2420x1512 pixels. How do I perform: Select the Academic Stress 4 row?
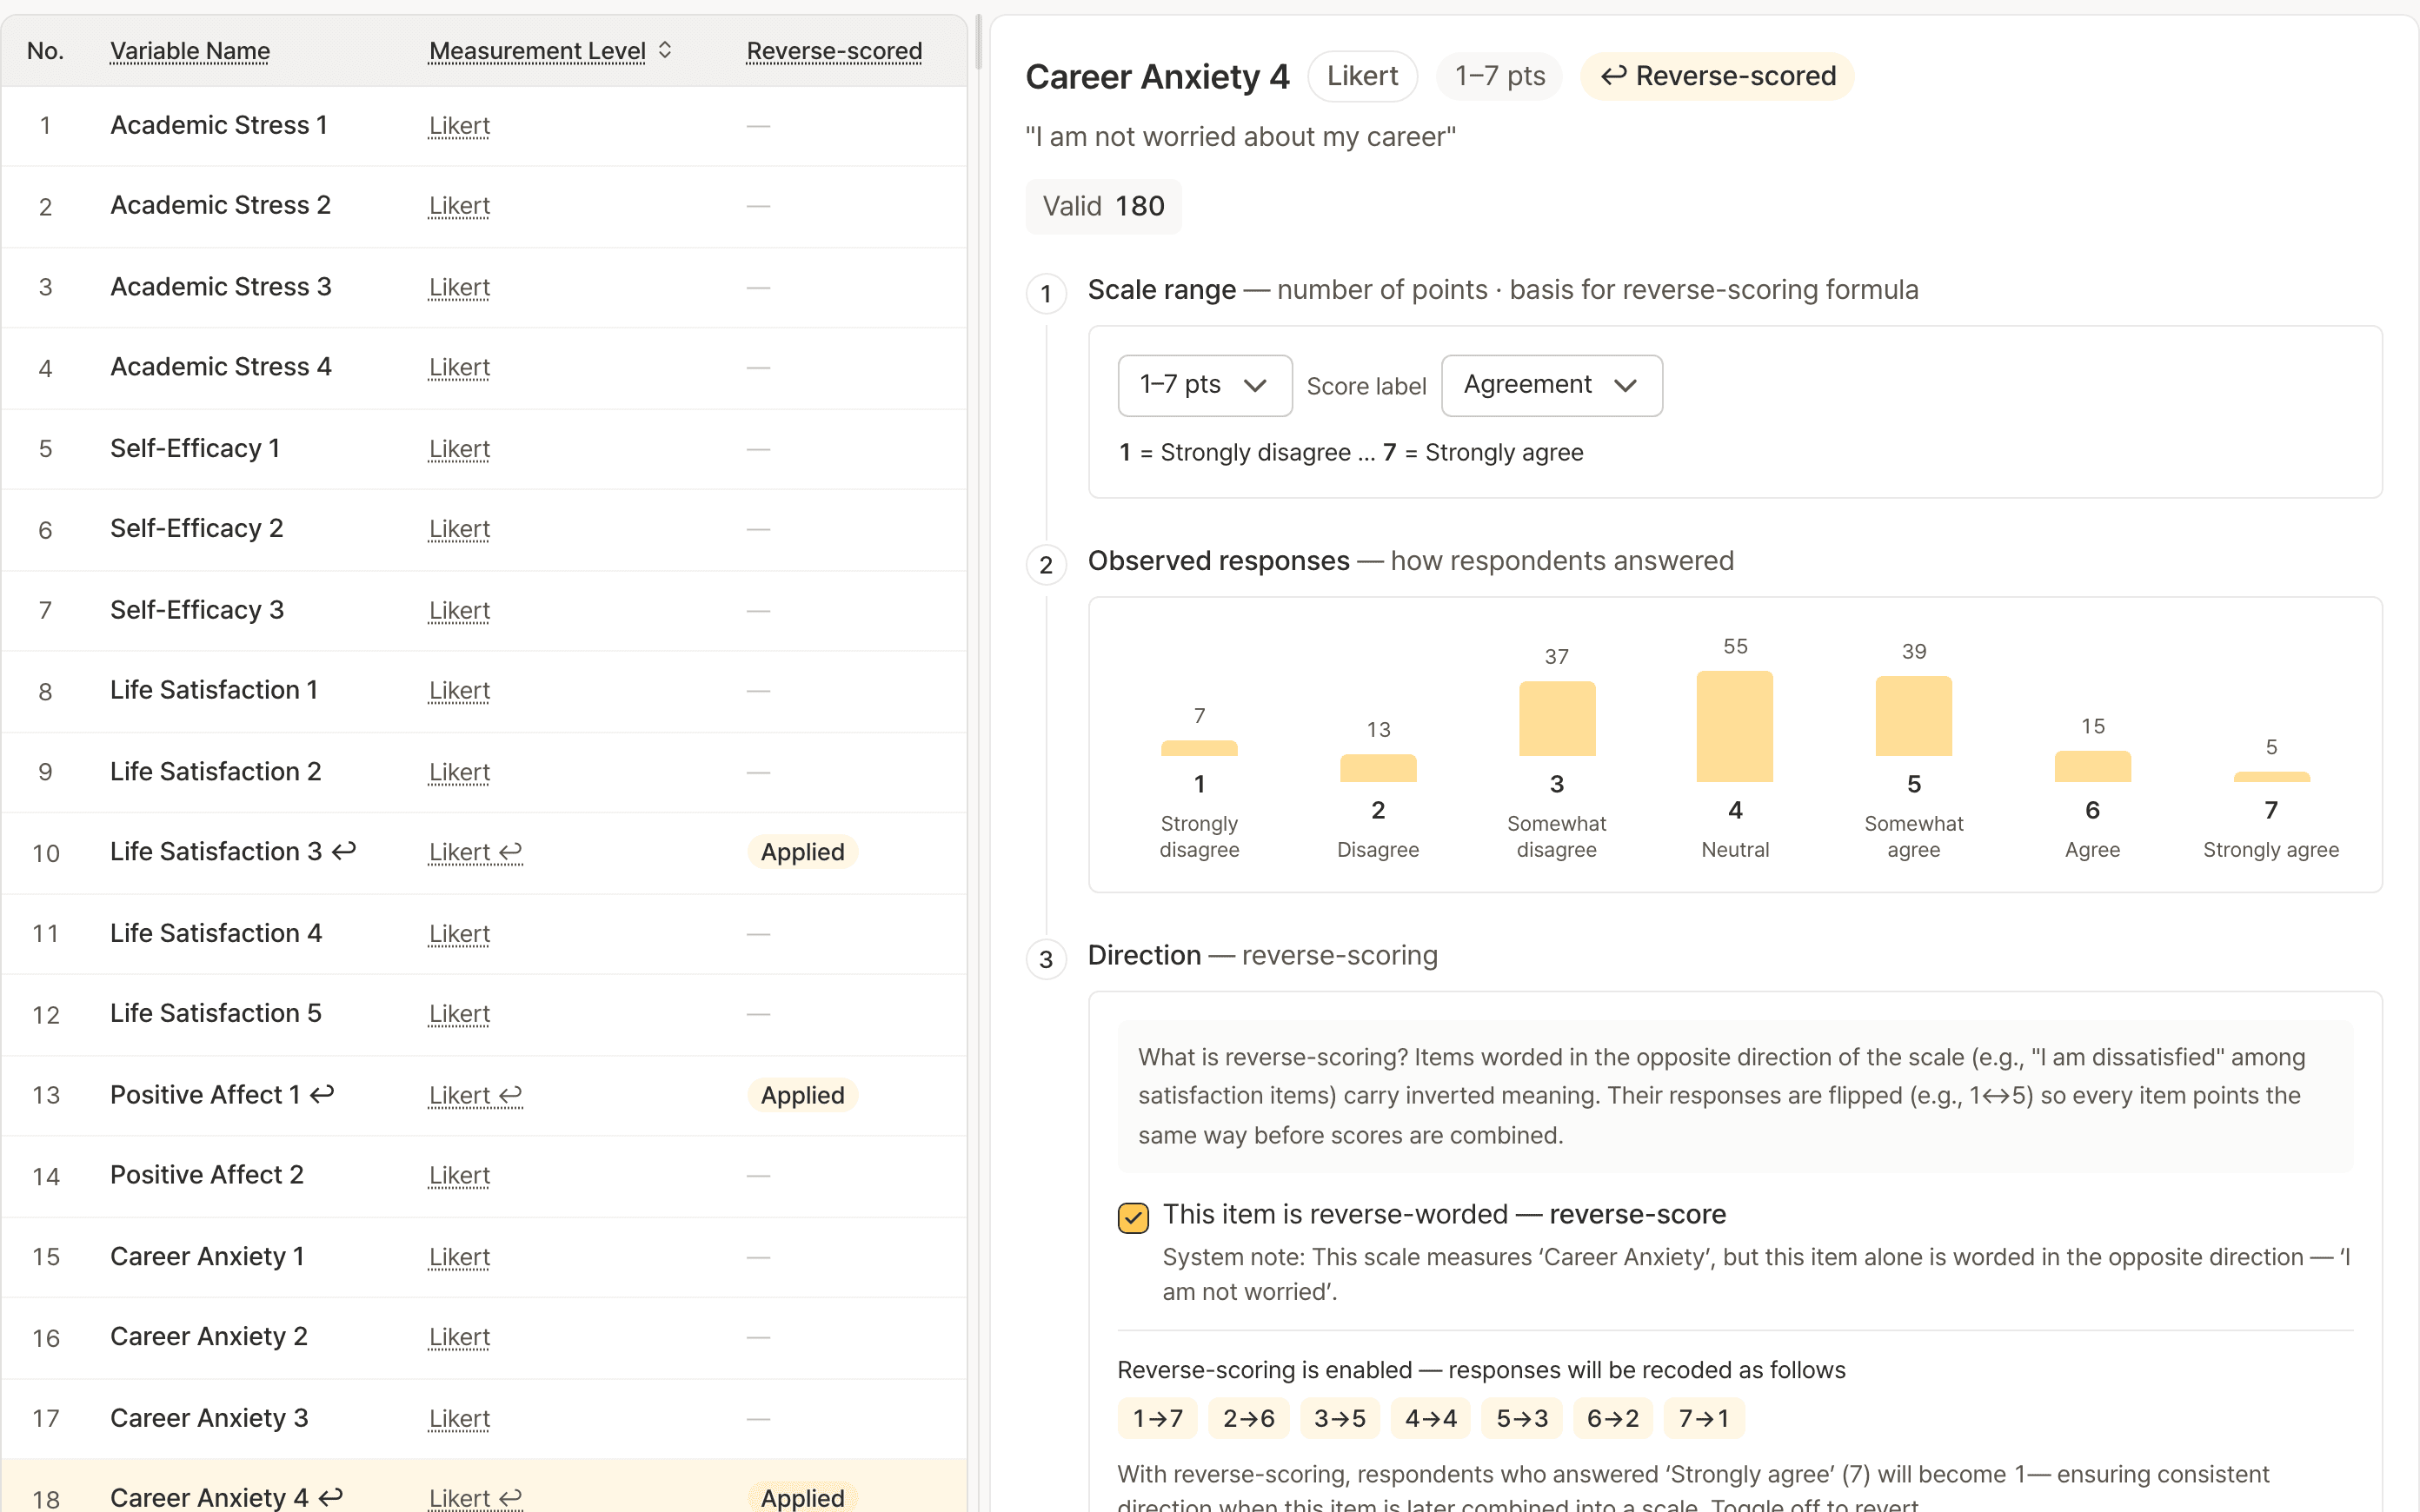[484, 368]
